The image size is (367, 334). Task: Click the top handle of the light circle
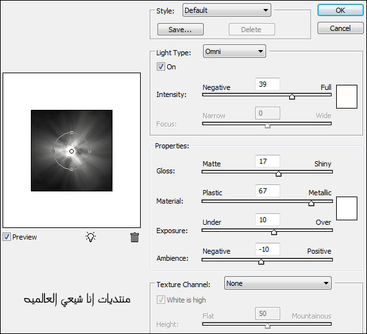(x=71, y=132)
